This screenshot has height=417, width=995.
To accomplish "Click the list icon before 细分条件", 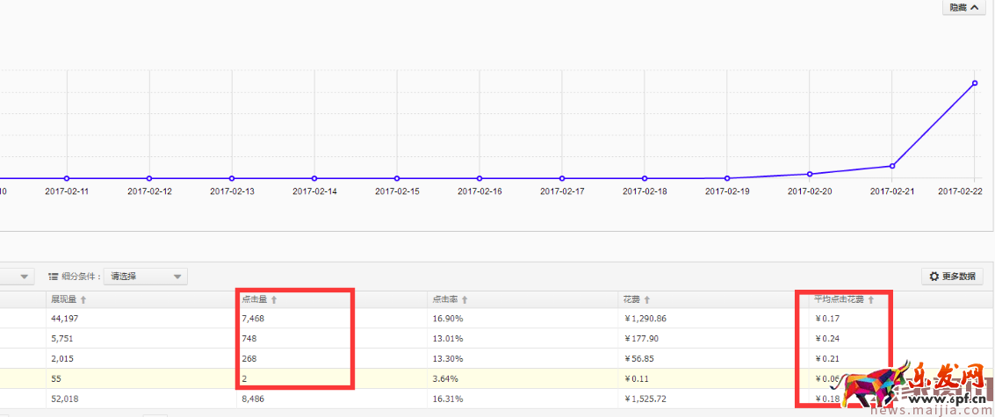I will point(54,277).
